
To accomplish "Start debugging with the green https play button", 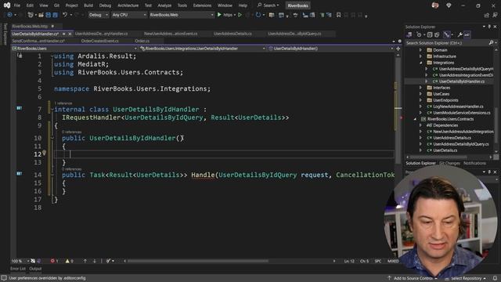I will [219, 15].
